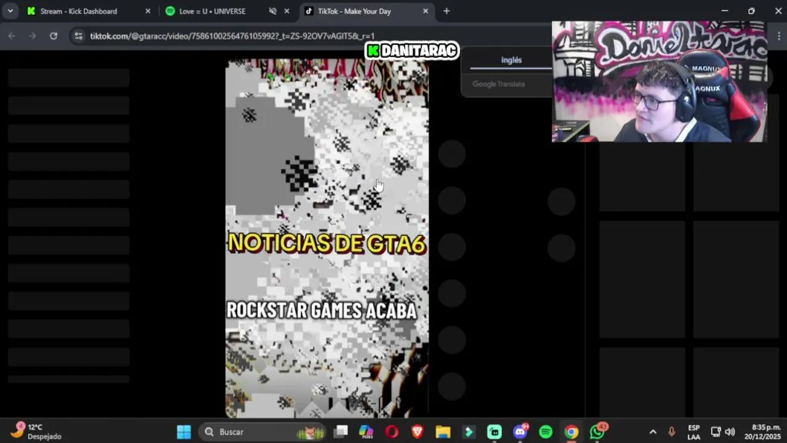This screenshot has height=443, width=787.
Task: Click the microphone icon in system tray
Action: point(671,432)
